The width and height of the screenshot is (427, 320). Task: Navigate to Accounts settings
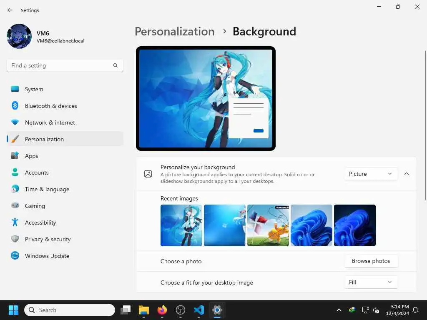pyautogui.click(x=65, y=172)
